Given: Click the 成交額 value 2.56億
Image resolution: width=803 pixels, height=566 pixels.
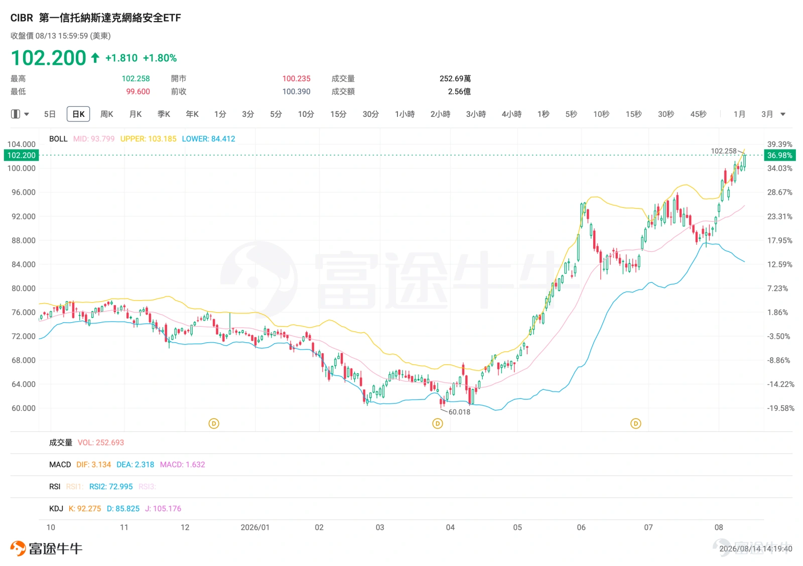Looking at the screenshot, I should click(x=459, y=92).
